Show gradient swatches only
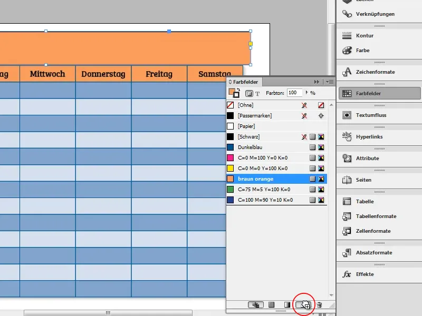The width and height of the screenshot is (422, 316). (x=287, y=305)
